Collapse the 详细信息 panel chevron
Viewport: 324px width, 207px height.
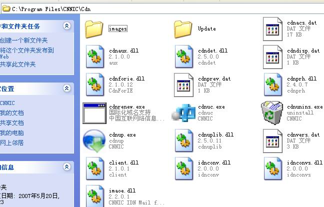coord(66,166)
